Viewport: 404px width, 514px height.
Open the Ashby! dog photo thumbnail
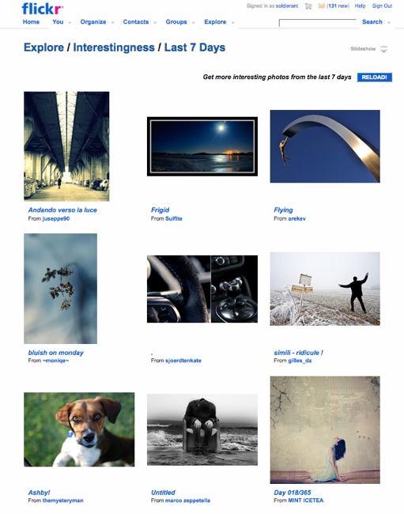pos(79,429)
